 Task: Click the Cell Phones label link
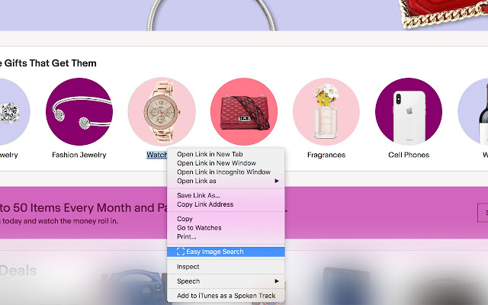point(409,155)
